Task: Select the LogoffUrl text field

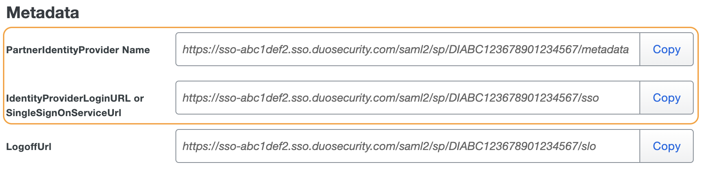Action: coord(407,146)
